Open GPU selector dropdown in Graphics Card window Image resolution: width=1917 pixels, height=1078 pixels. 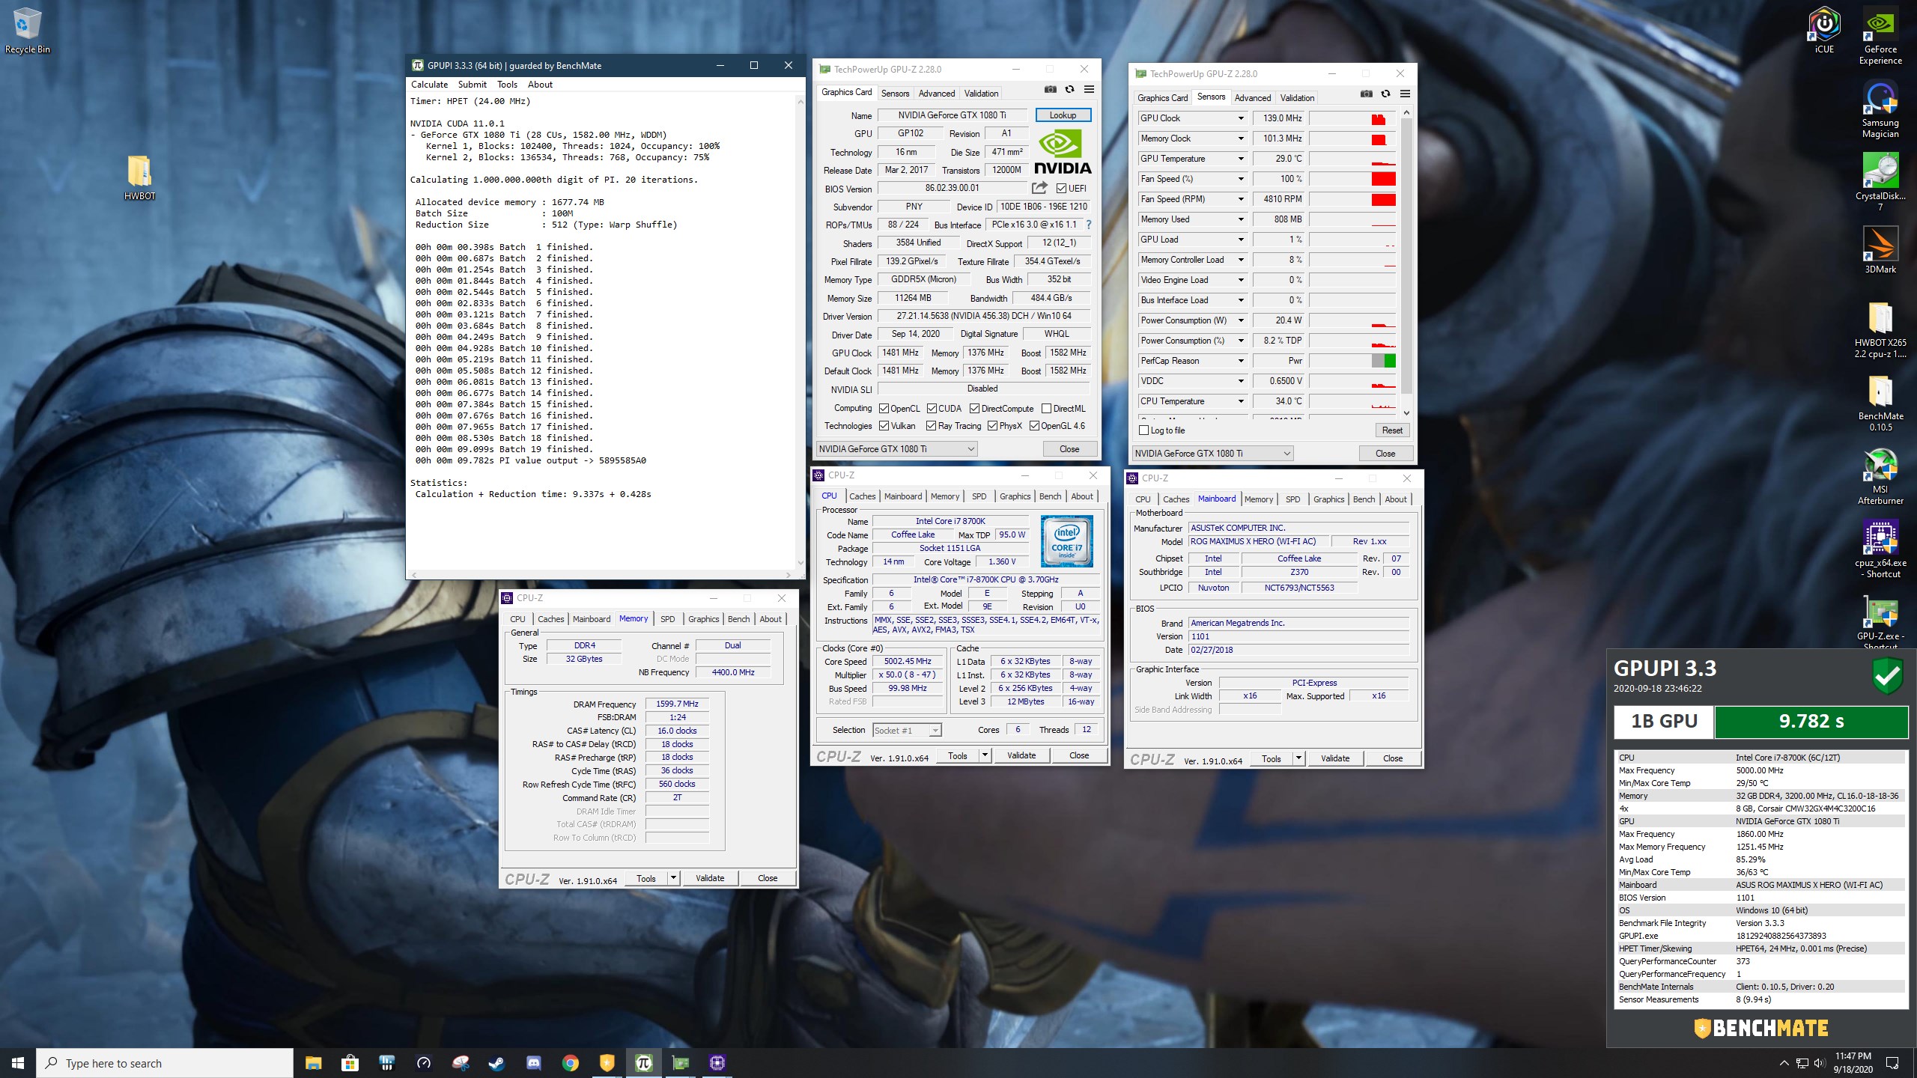(896, 449)
